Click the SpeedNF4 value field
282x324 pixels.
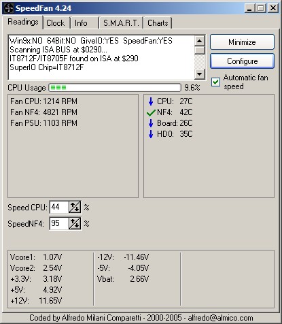click(59, 224)
